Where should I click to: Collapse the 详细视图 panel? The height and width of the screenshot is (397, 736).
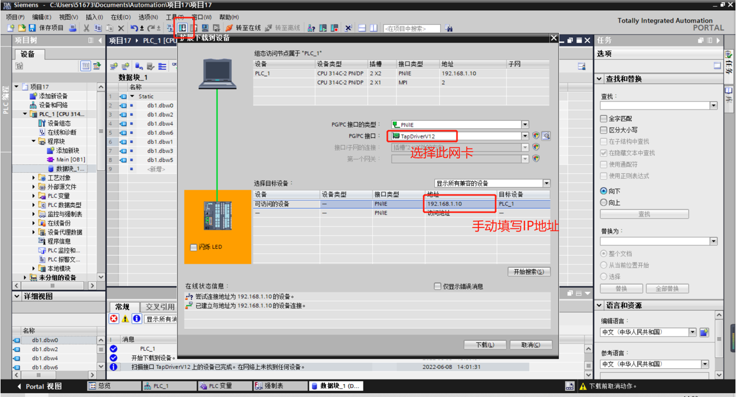coord(16,296)
